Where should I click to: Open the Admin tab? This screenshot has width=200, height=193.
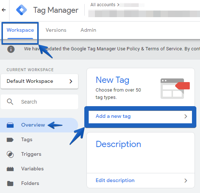88,30
